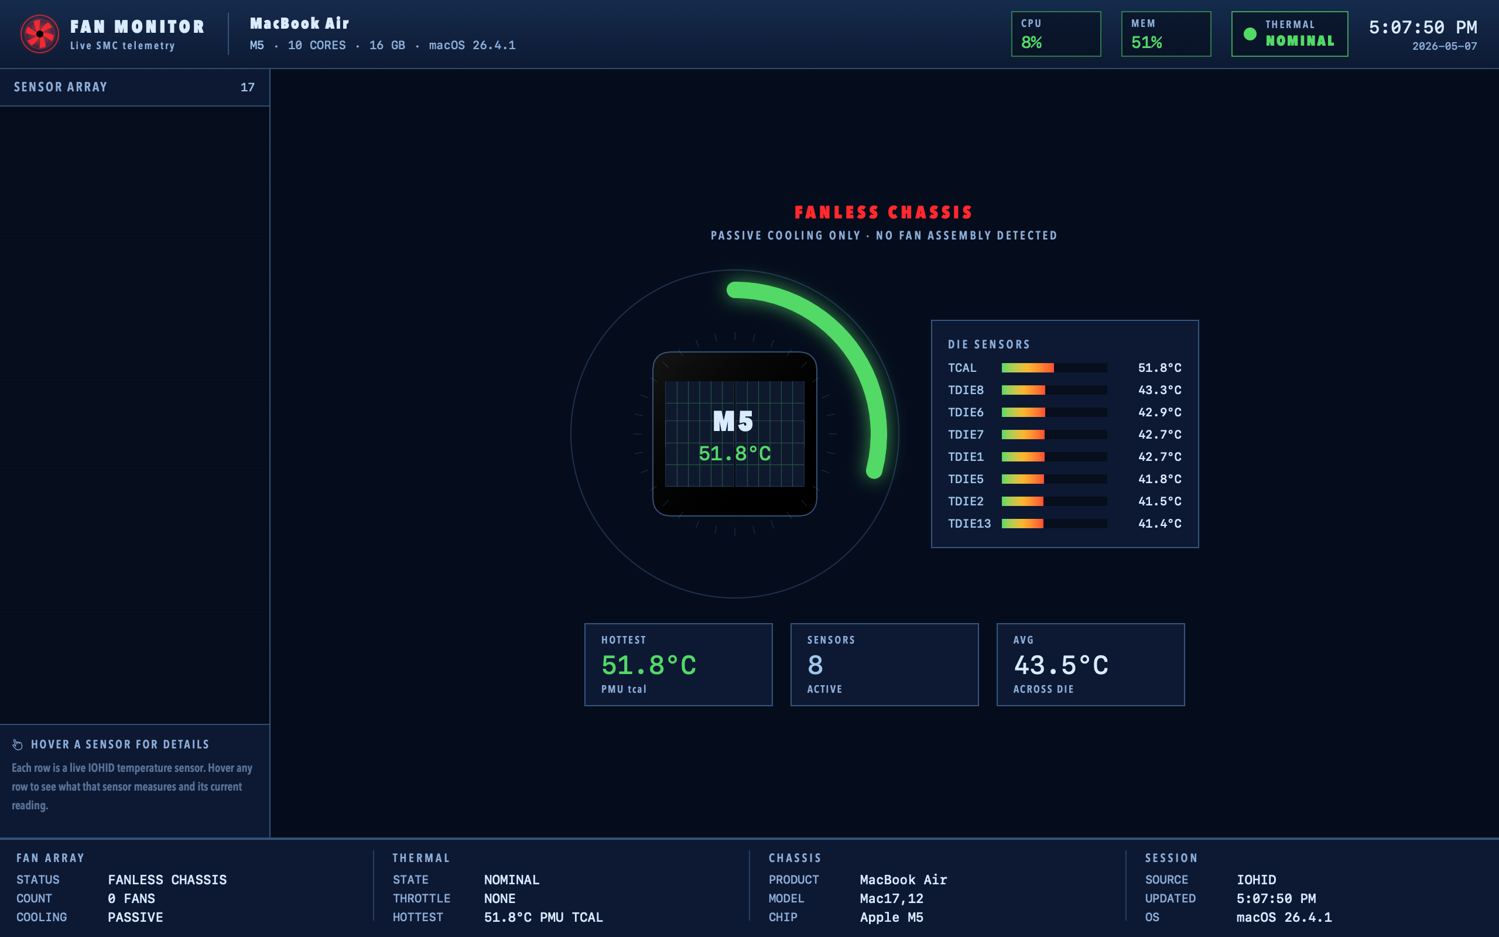Click the Live SMC telemetry subtitle
The width and height of the screenshot is (1499, 937).
(x=122, y=46)
